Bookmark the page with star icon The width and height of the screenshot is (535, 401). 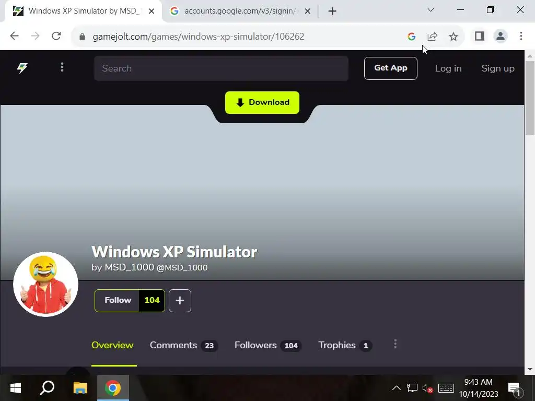[x=453, y=37]
